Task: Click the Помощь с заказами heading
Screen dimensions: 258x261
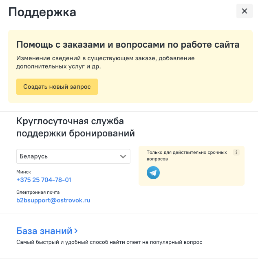Action: pos(128,45)
